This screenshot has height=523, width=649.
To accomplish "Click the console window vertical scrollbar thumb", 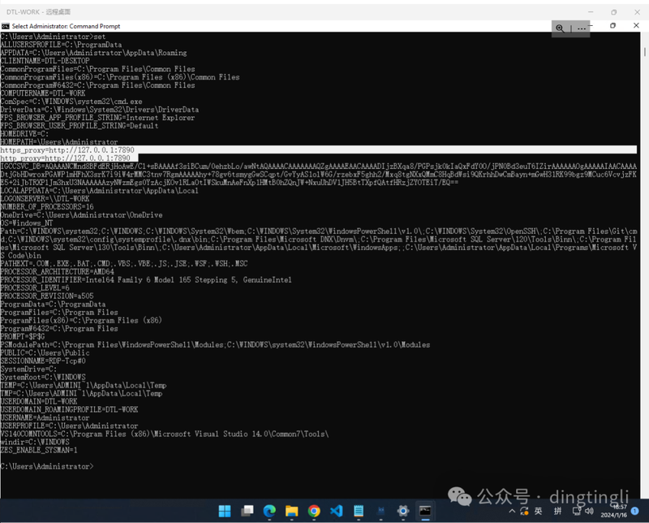I will (645, 52).
